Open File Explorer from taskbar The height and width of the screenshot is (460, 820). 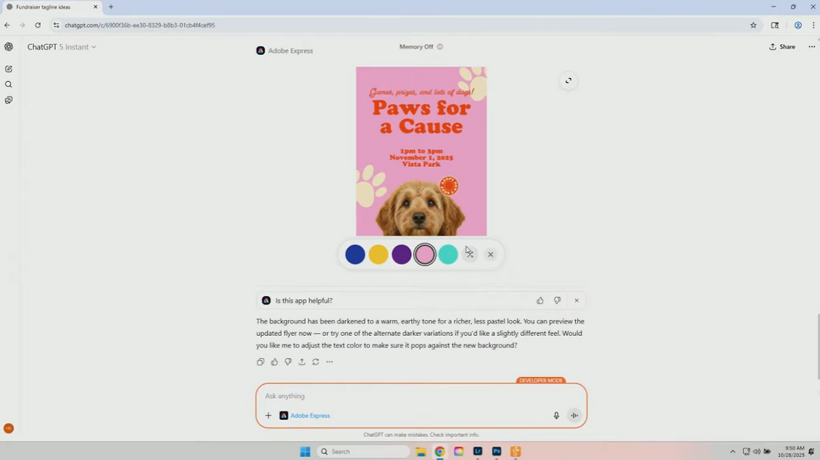(421, 452)
